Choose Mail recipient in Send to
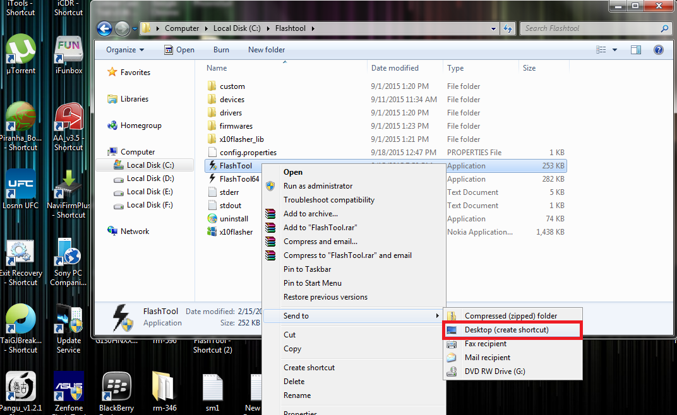 click(x=513, y=358)
